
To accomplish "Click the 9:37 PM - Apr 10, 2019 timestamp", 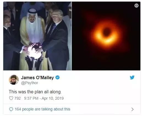I will pos(44,98).
